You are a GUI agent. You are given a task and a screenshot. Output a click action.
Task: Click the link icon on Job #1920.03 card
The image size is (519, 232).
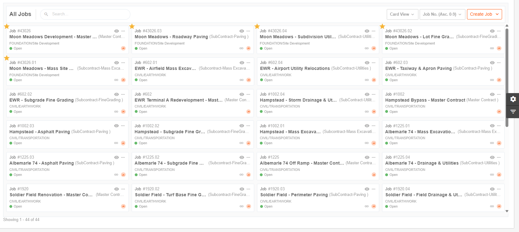(x=367, y=206)
